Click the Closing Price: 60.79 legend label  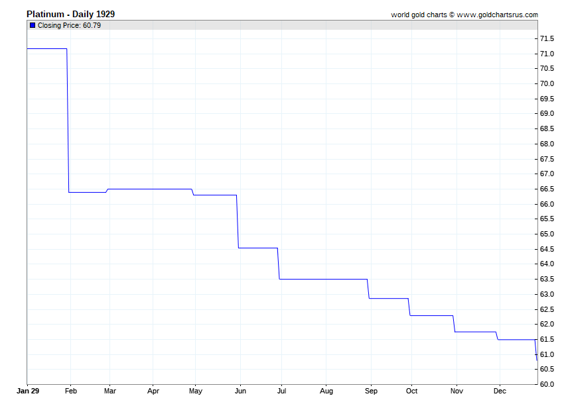[69, 25]
